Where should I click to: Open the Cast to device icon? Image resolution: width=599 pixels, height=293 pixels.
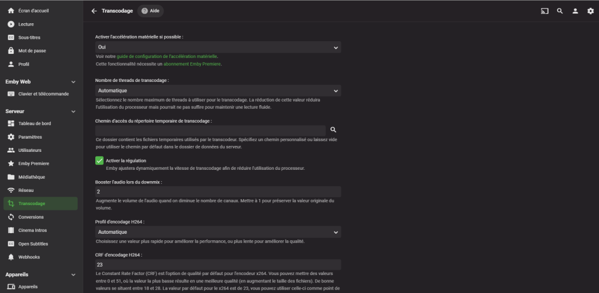(x=544, y=11)
